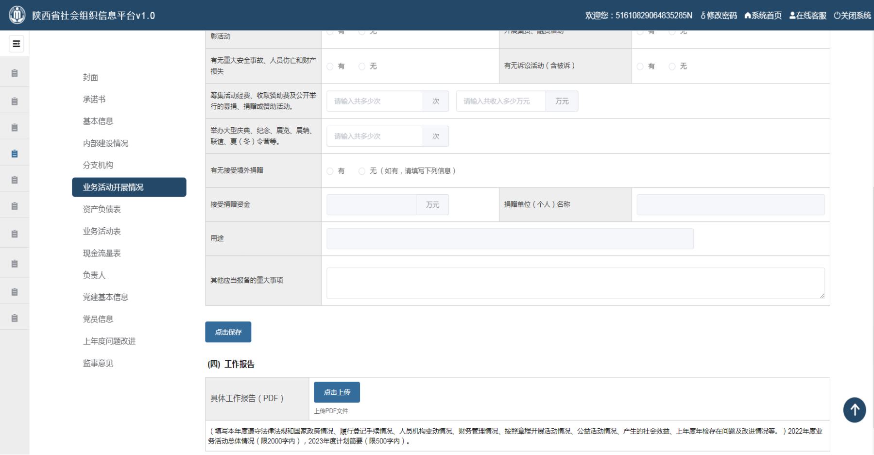
Task: Click 关闭系统 to close the system
Action: point(853,16)
